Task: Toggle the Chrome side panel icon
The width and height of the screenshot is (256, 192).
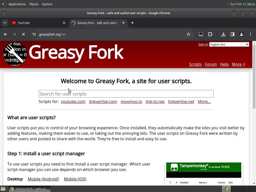Action: 232,34
